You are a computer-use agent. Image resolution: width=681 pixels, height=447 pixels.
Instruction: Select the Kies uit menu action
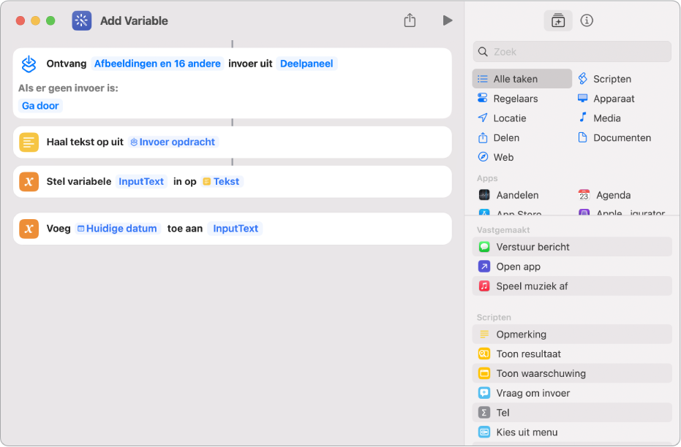pos(527,432)
